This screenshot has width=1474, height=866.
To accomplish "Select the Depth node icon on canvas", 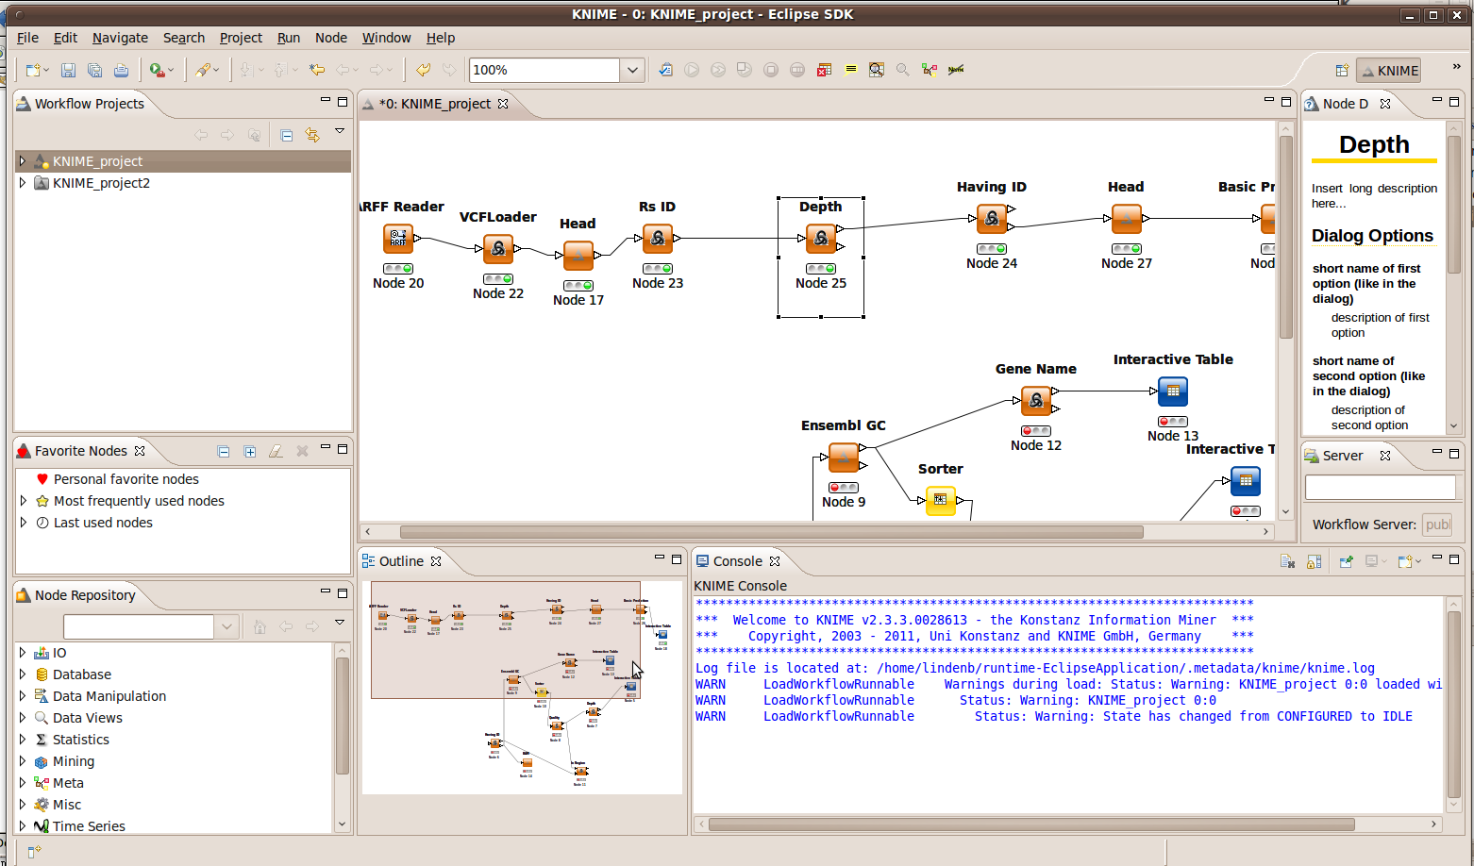I will click(820, 239).
